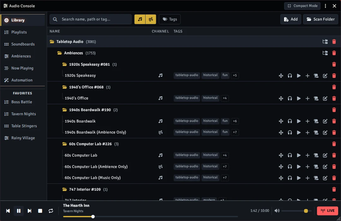Show the +7 tags on 1940s Boardwalk (Ambience Only)
The image size is (341, 221).
tap(235, 132)
